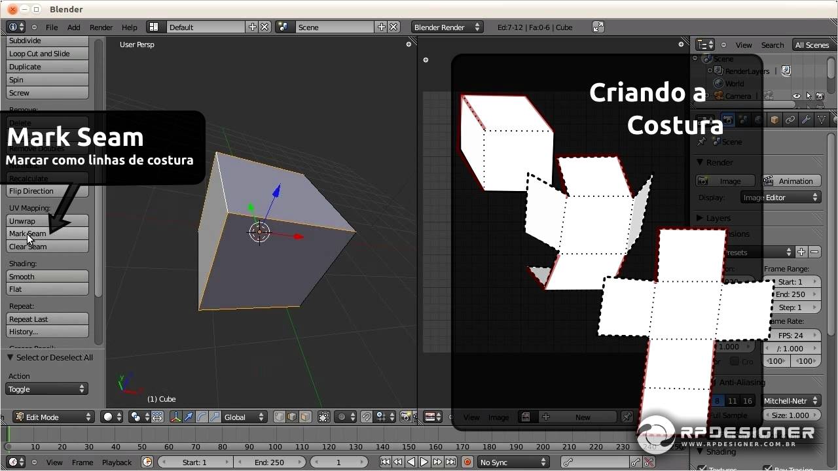Click filter Size 1.000 slider
This screenshot has height=471, width=838.
[792, 415]
